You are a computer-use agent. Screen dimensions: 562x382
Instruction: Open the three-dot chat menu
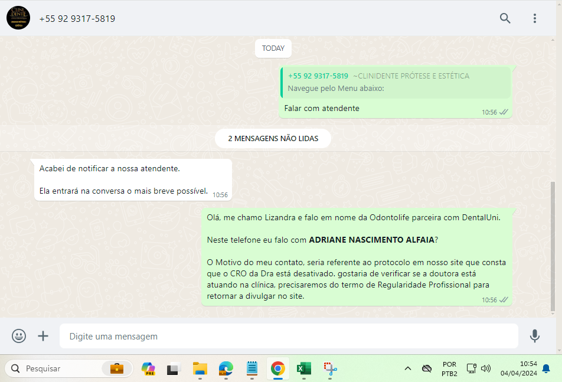pos(535,18)
